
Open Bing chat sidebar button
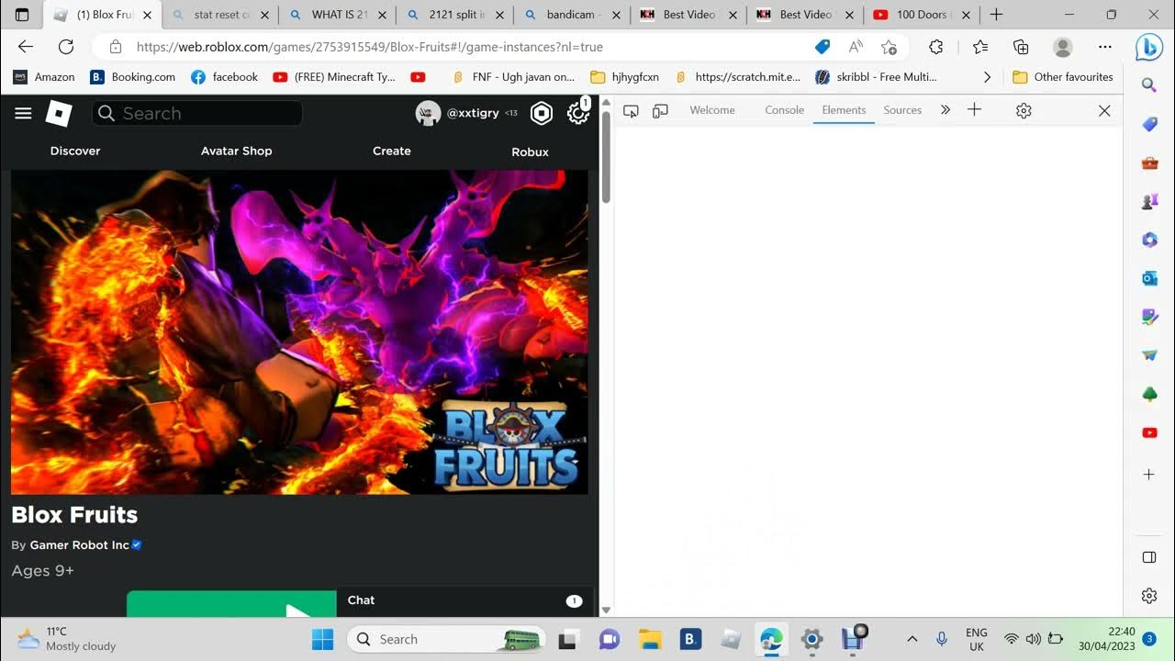tap(1149, 47)
